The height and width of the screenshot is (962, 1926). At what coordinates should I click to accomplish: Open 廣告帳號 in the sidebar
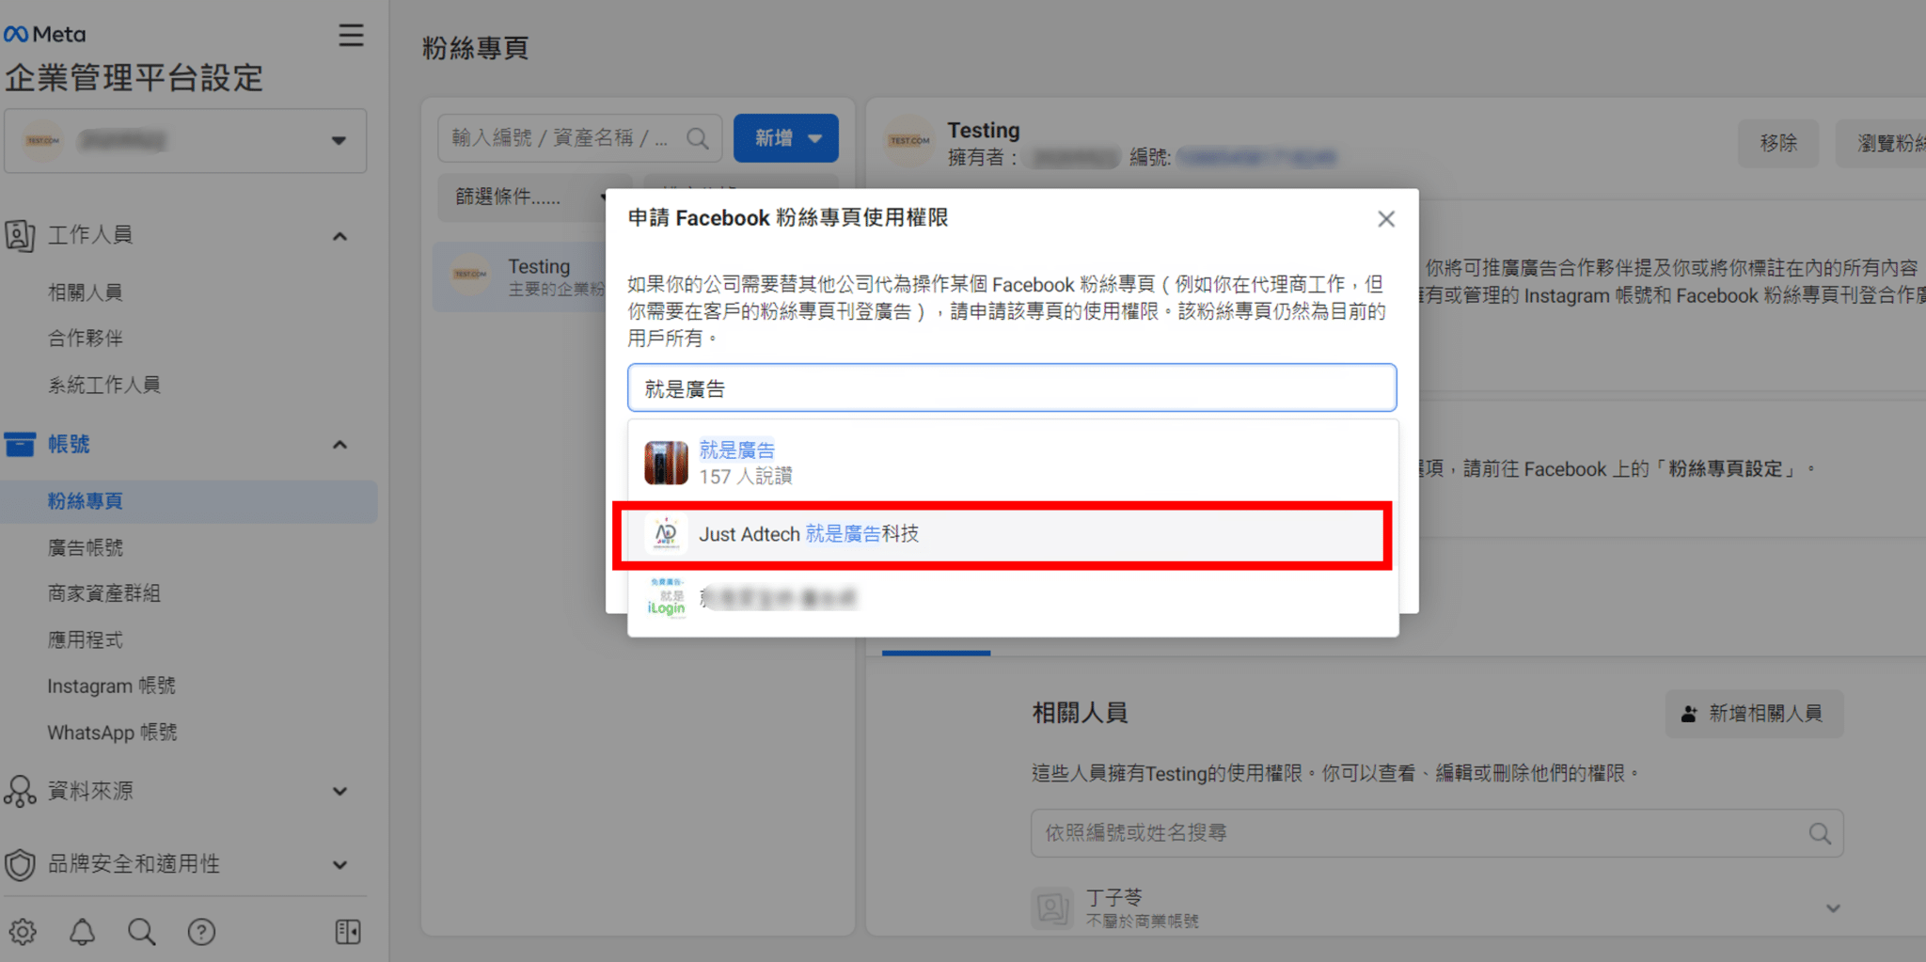pos(86,547)
